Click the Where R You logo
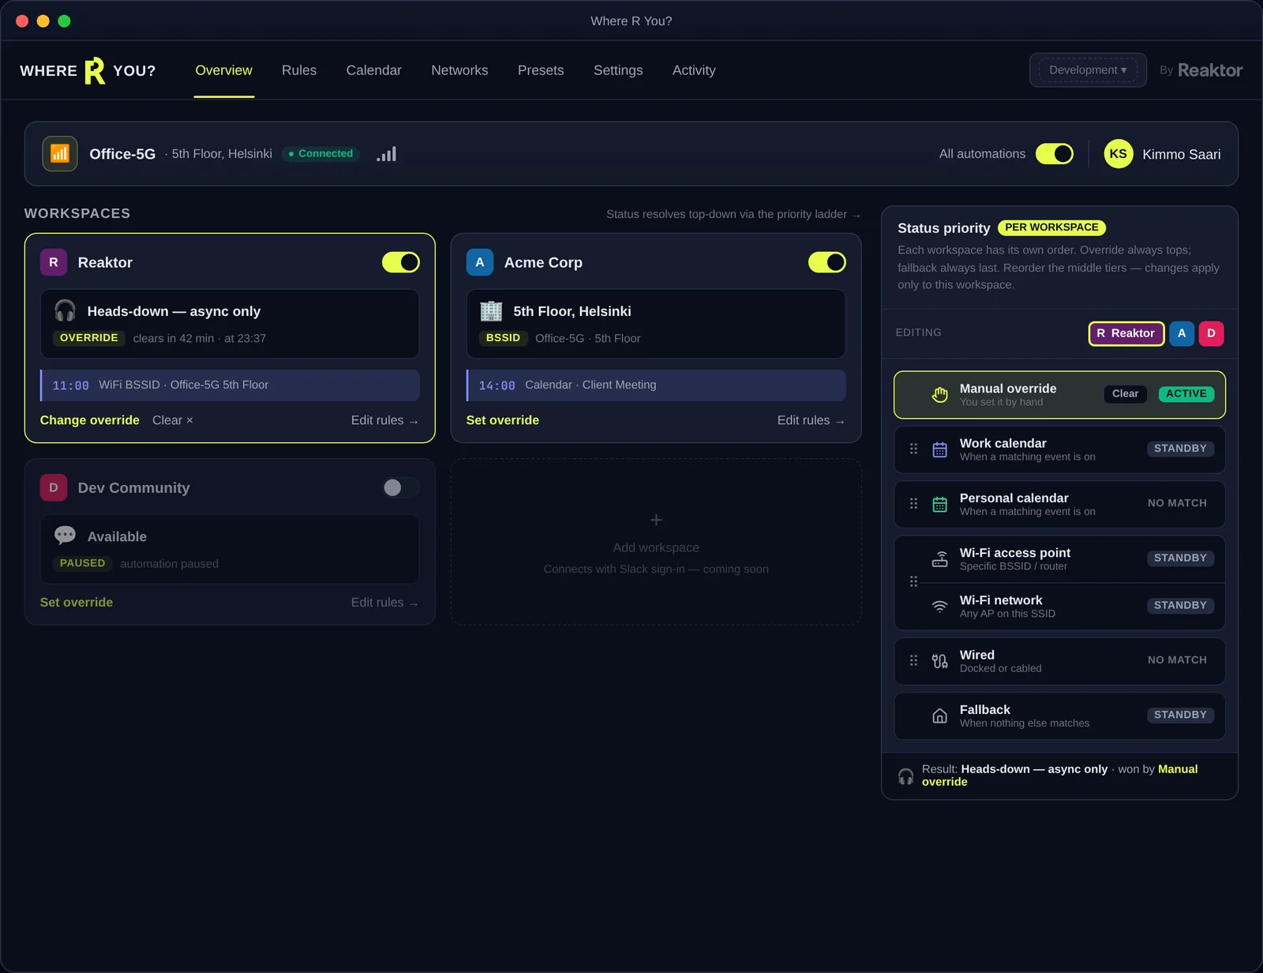This screenshot has height=973, width=1263. 88,70
